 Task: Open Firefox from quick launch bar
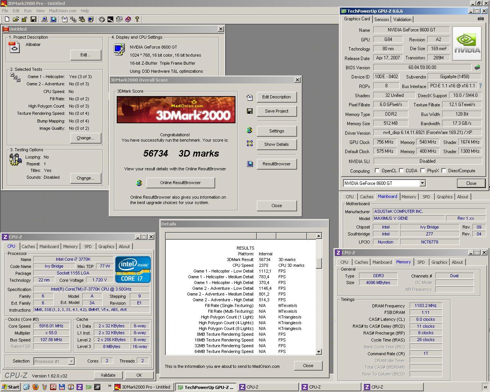click(35, 387)
